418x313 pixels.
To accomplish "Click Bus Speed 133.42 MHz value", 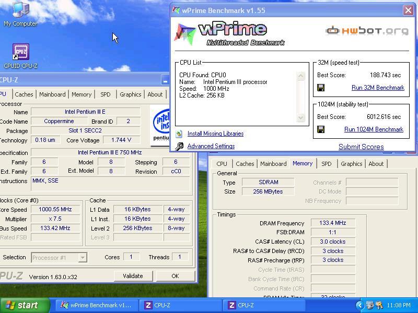I will click(55, 228).
